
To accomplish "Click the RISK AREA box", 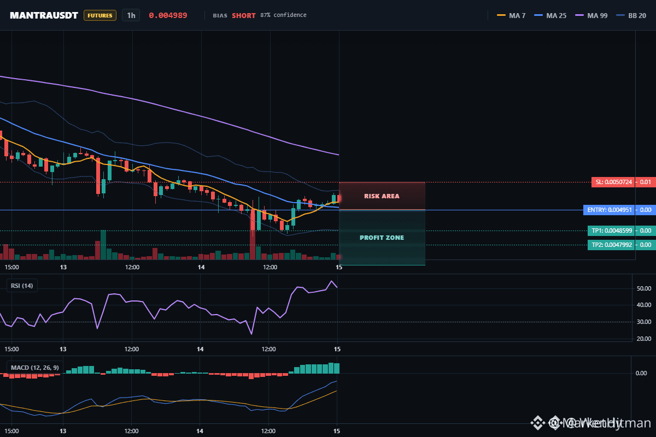I will pyautogui.click(x=382, y=196).
